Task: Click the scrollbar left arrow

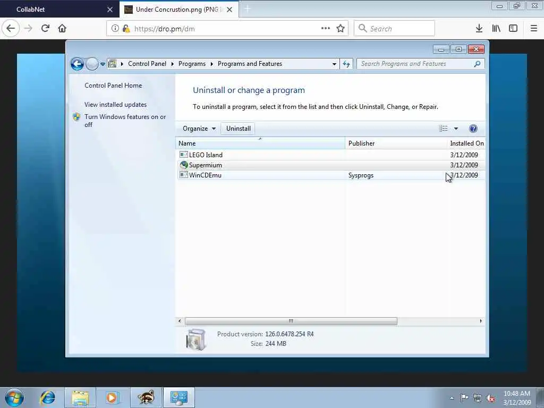Action: coord(180,321)
